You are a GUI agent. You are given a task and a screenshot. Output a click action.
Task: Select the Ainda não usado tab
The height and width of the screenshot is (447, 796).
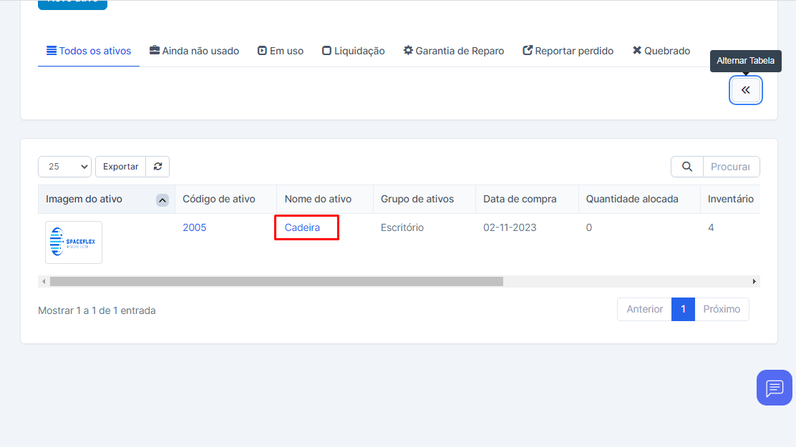[x=194, y=51]
